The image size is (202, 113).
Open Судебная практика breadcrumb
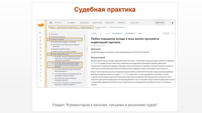click(86, 27)
